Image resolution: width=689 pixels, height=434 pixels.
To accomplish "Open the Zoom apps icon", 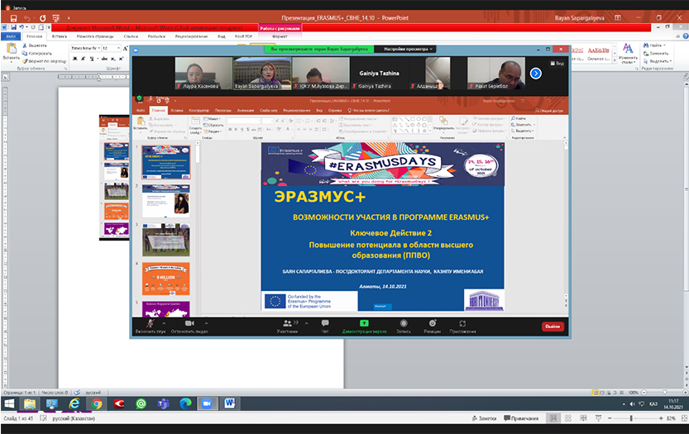I will point(464,323).
